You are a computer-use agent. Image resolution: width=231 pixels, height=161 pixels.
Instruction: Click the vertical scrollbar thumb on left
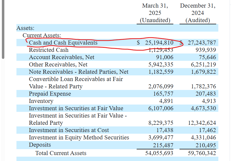click(x=3, y=29)
